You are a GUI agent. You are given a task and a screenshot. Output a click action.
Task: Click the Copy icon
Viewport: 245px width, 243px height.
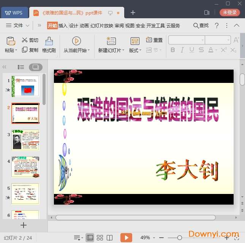pos(25,50)
